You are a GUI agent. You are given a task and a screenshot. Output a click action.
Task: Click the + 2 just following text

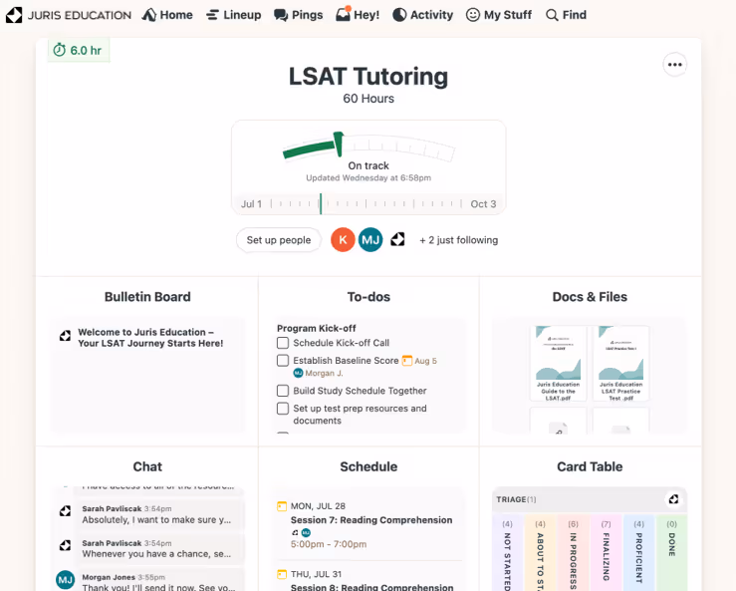[x=458, y=240]
